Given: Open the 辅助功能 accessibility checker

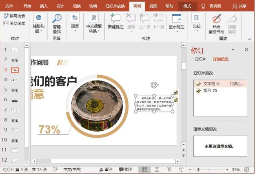Looking at the screenshot, I should pyautogui.click(x=38, y=23).
